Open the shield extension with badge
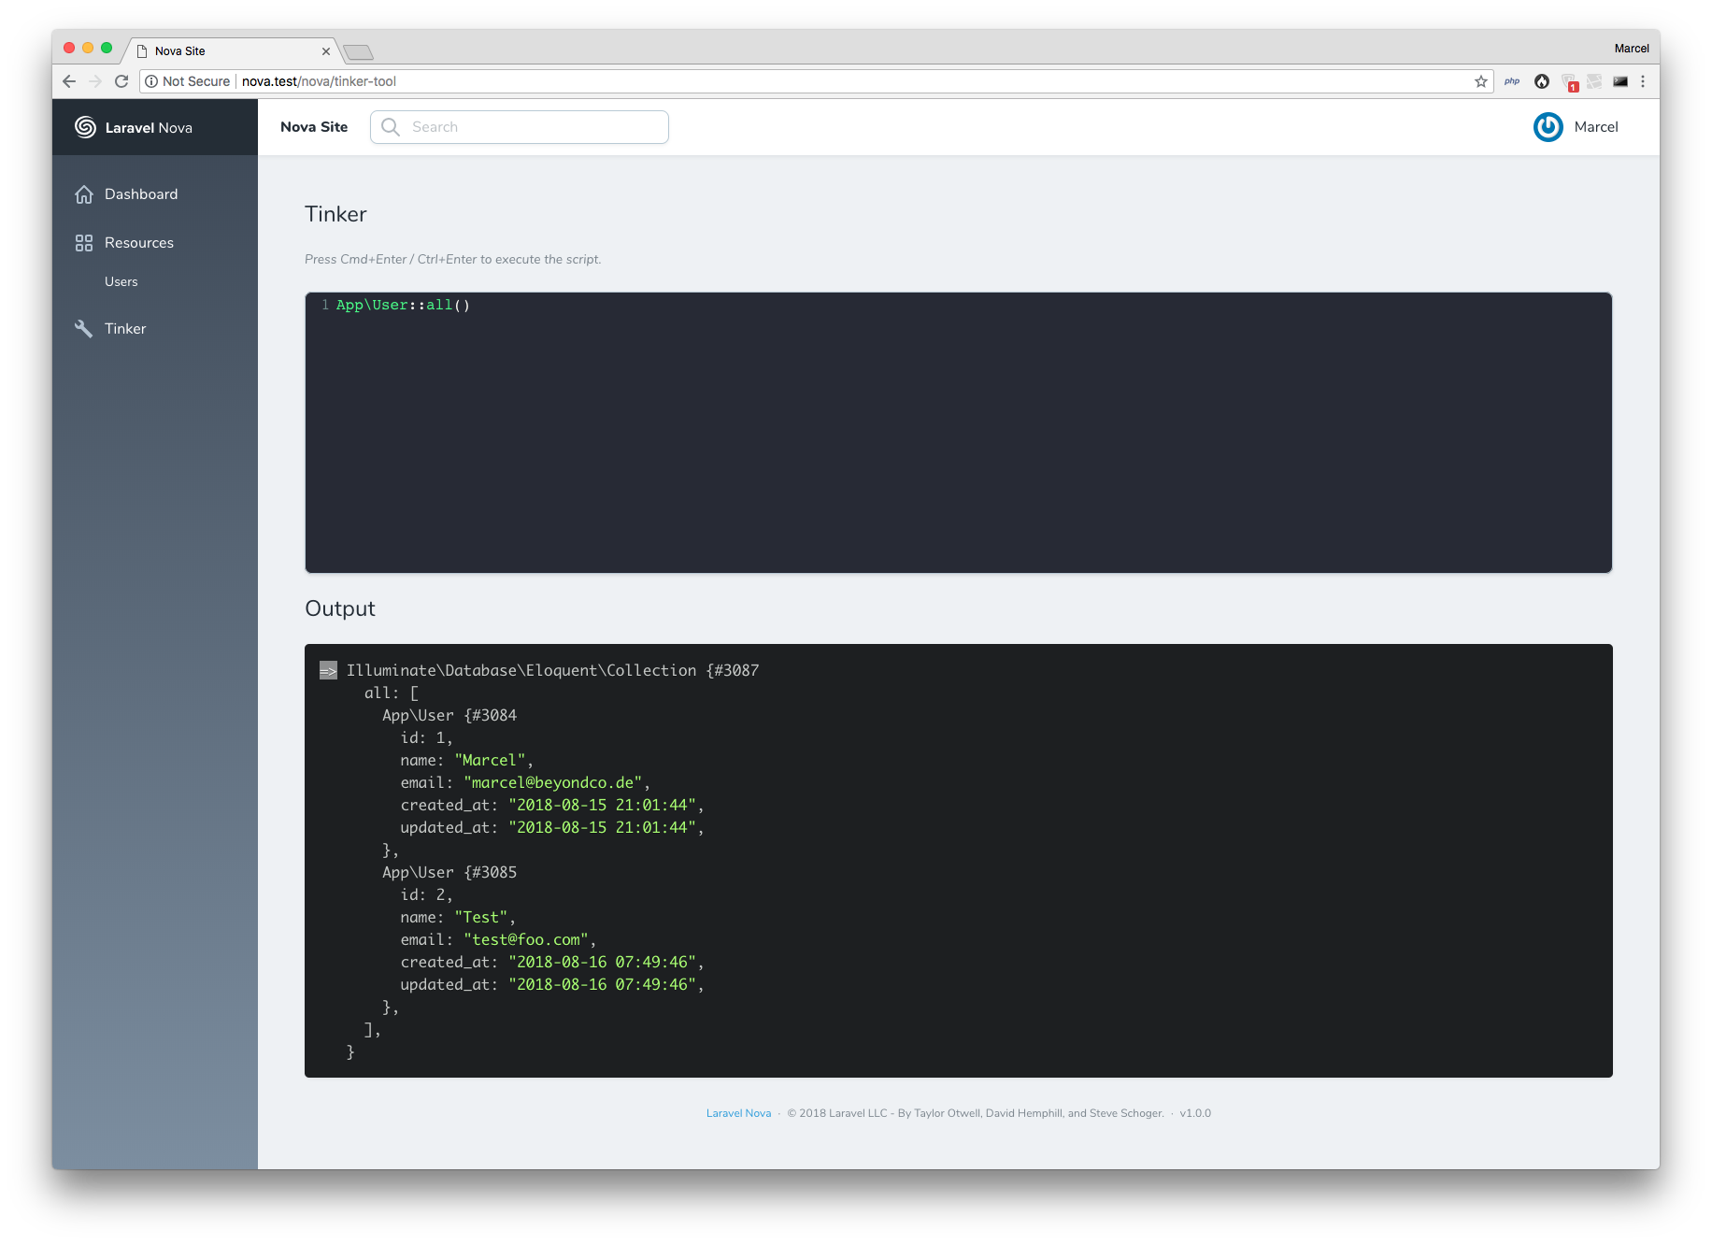This screenshot has width=1712, height=1244. [x=1570, y=82]
